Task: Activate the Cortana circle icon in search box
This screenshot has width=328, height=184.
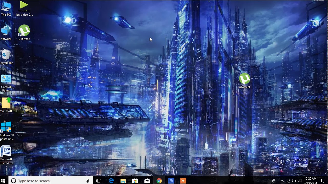Action: (x=14, y=181)
